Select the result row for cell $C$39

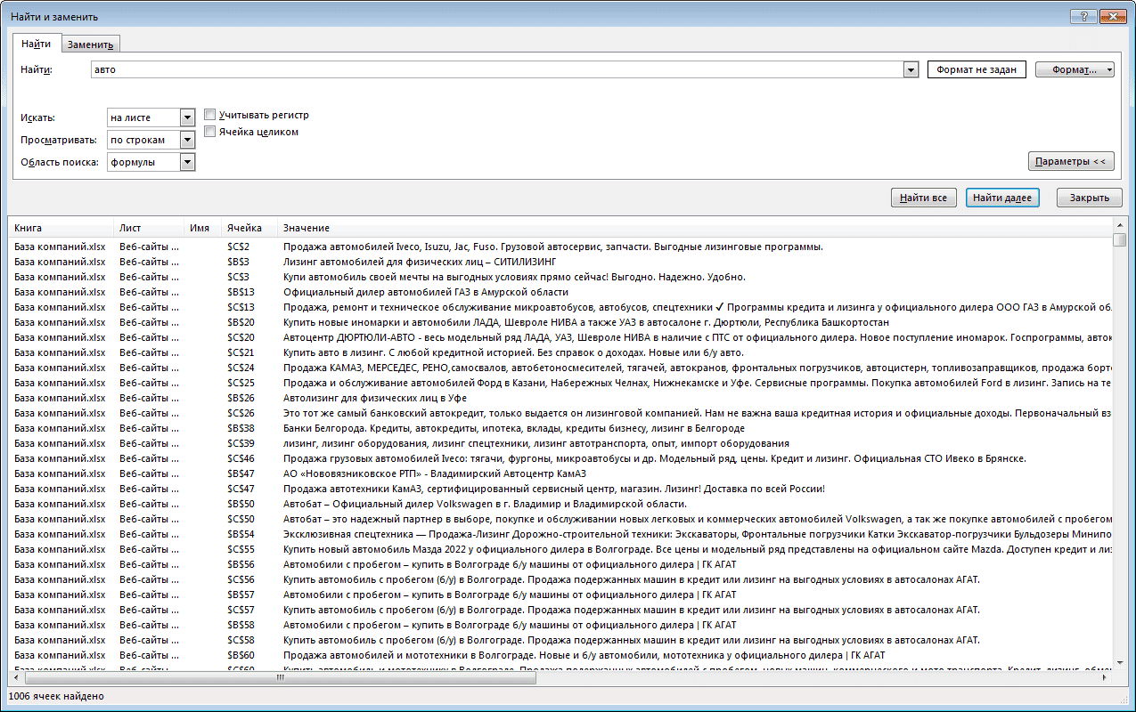tap(560, 443)
